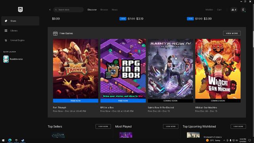
Task: Open the first Most Played game thumbnail
Action: click(126, 135)
